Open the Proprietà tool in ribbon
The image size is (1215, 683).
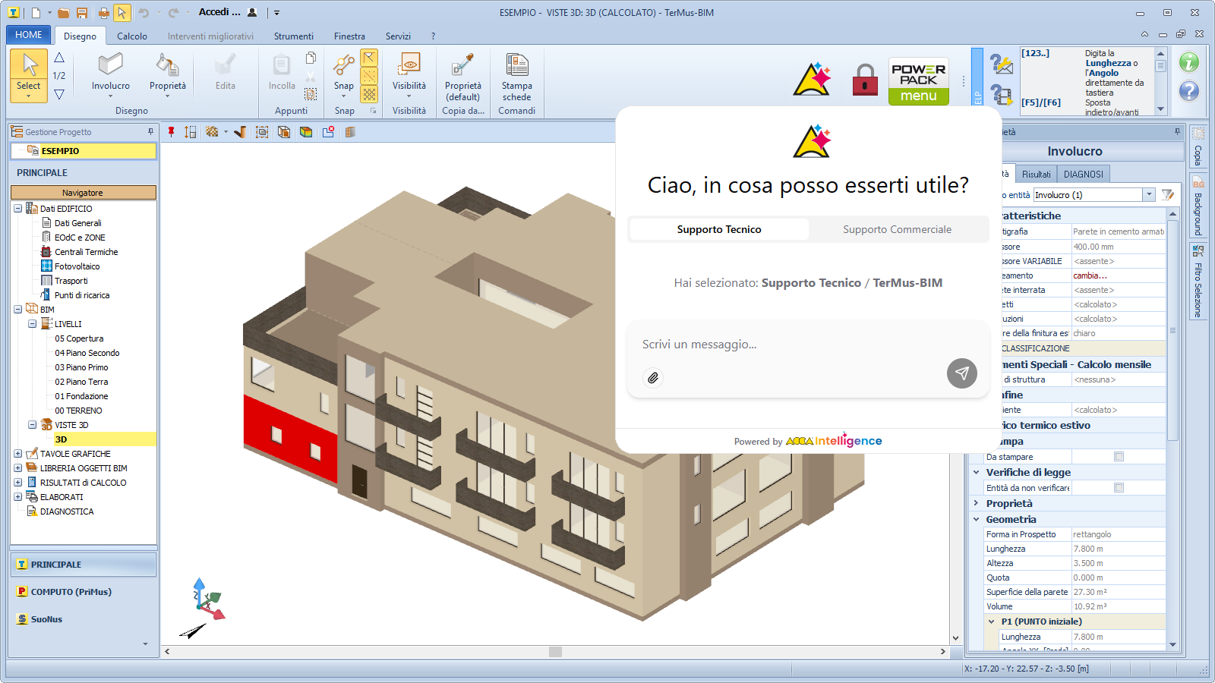(x=167, y=66)
